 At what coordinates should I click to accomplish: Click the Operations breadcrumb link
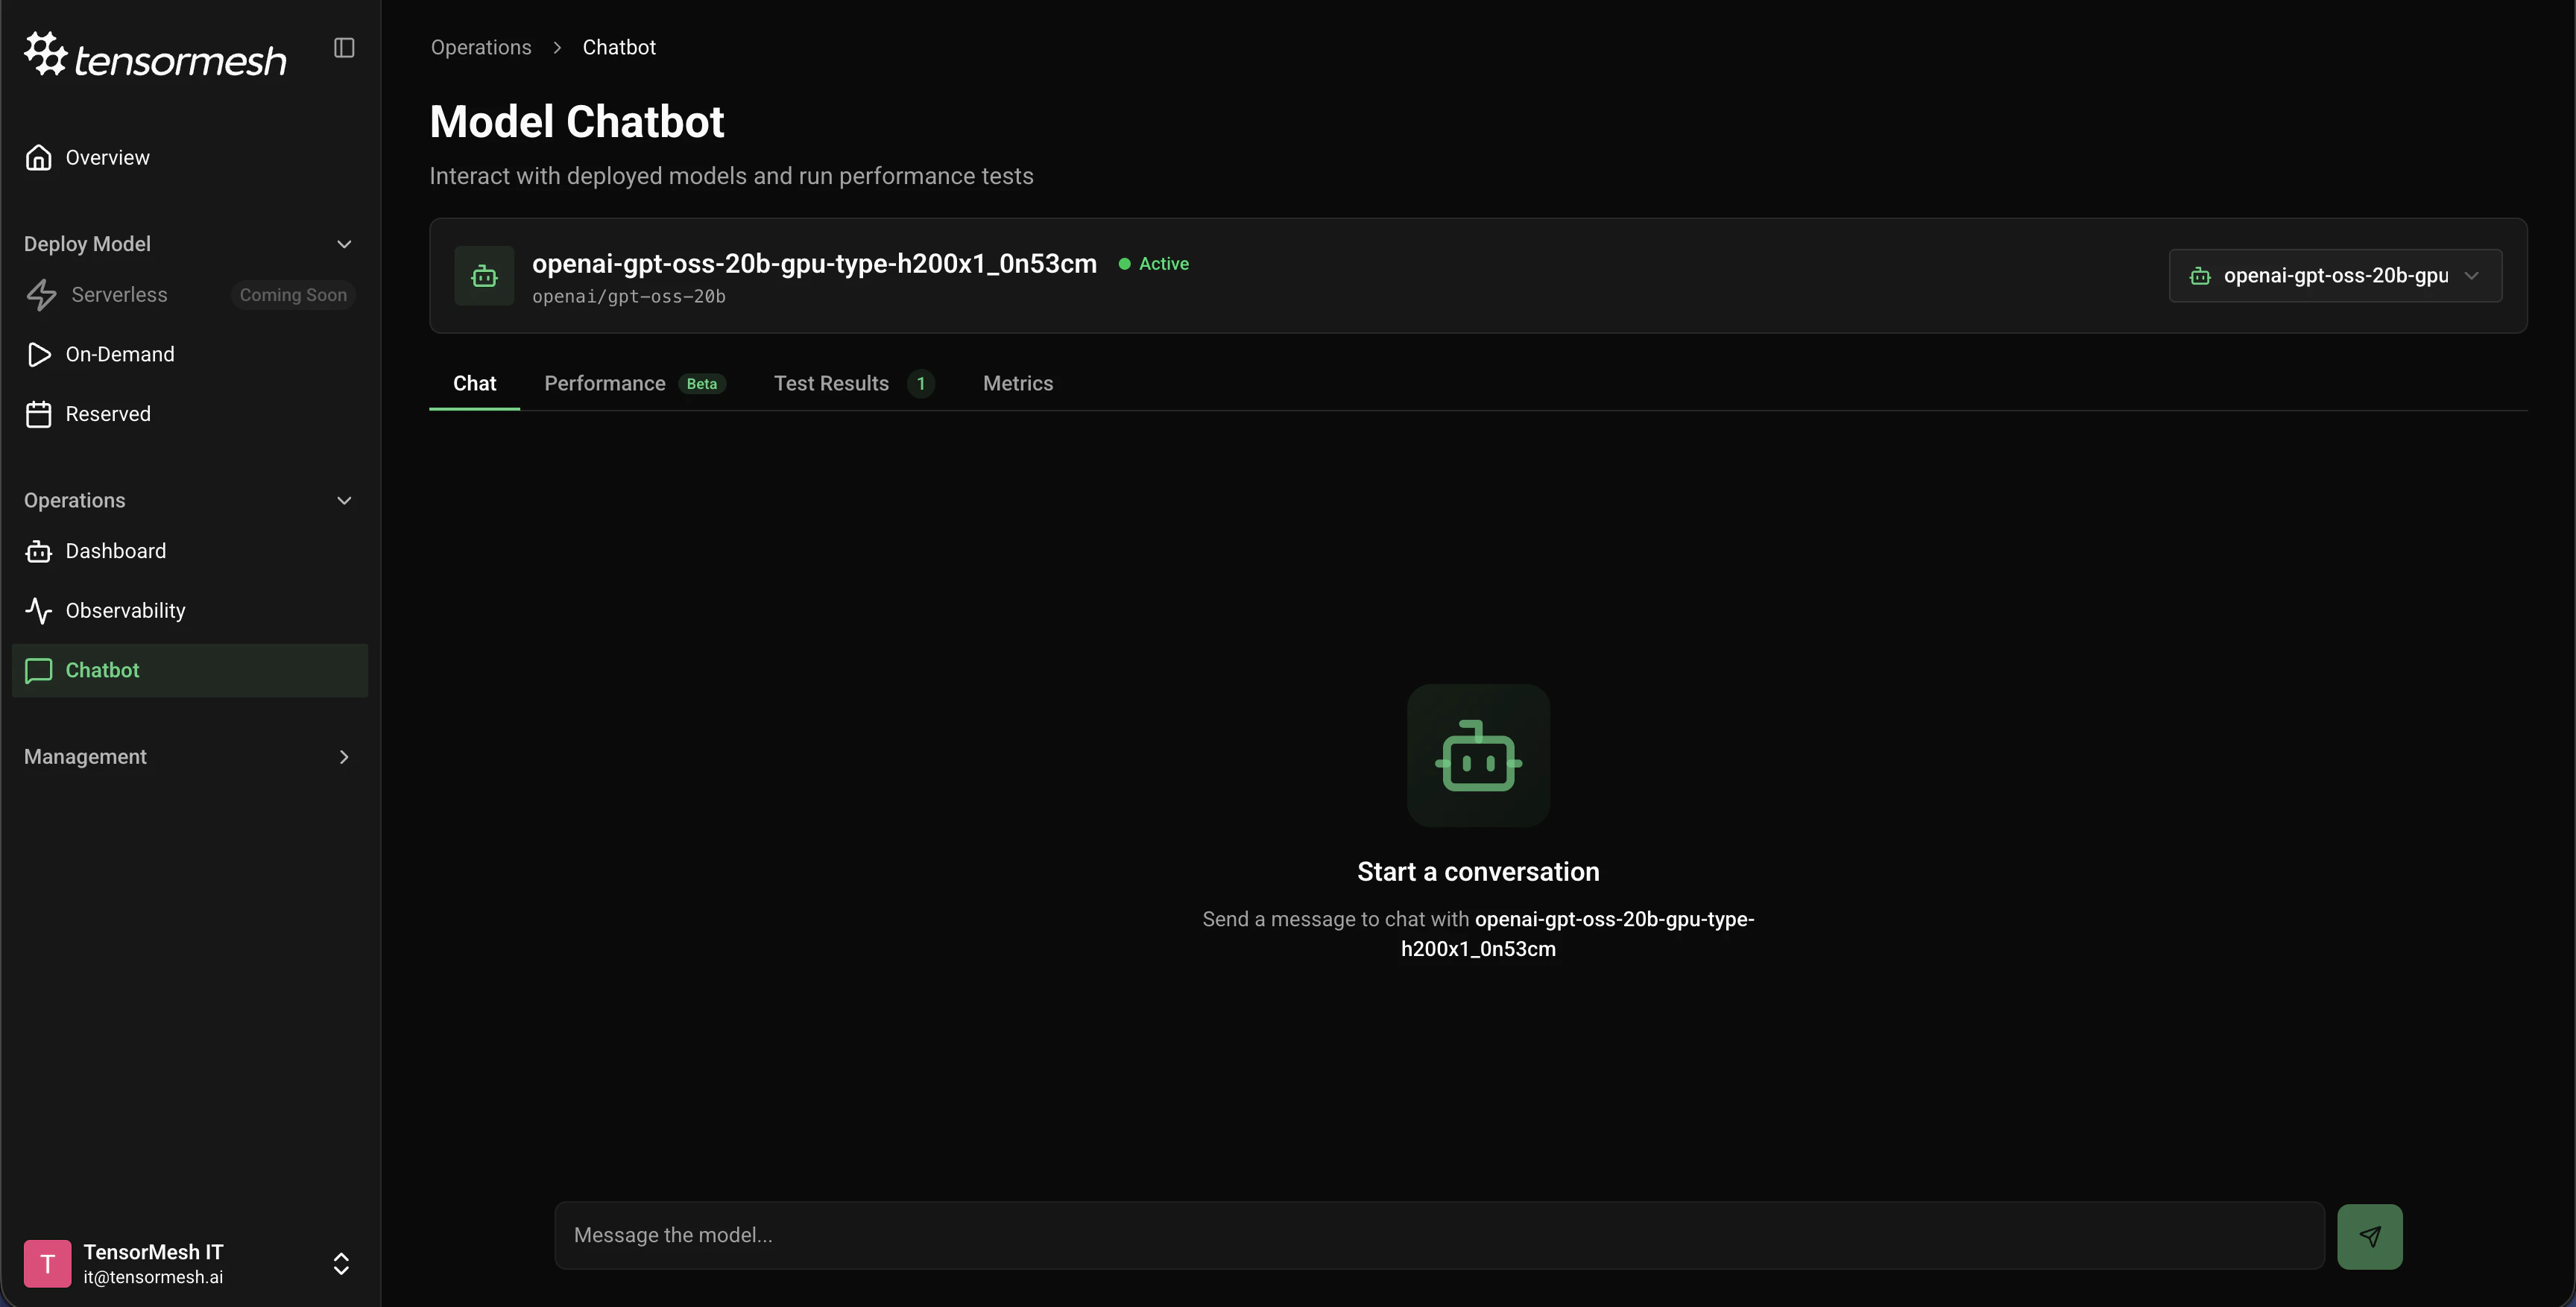(480, 46)
